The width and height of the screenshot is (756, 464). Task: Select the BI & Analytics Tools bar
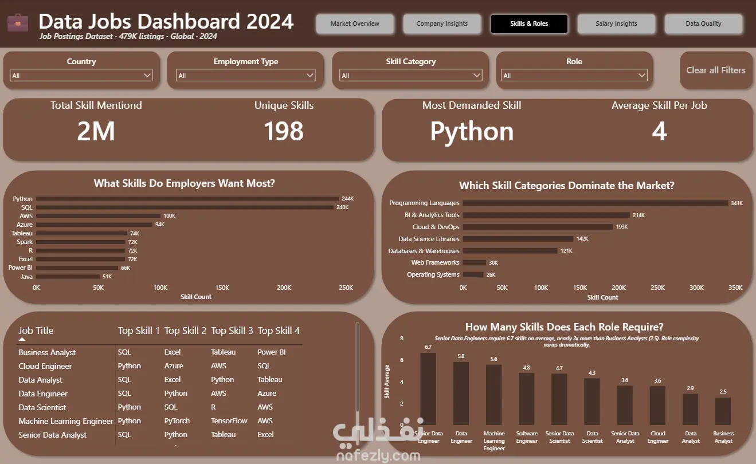point(546,215)
